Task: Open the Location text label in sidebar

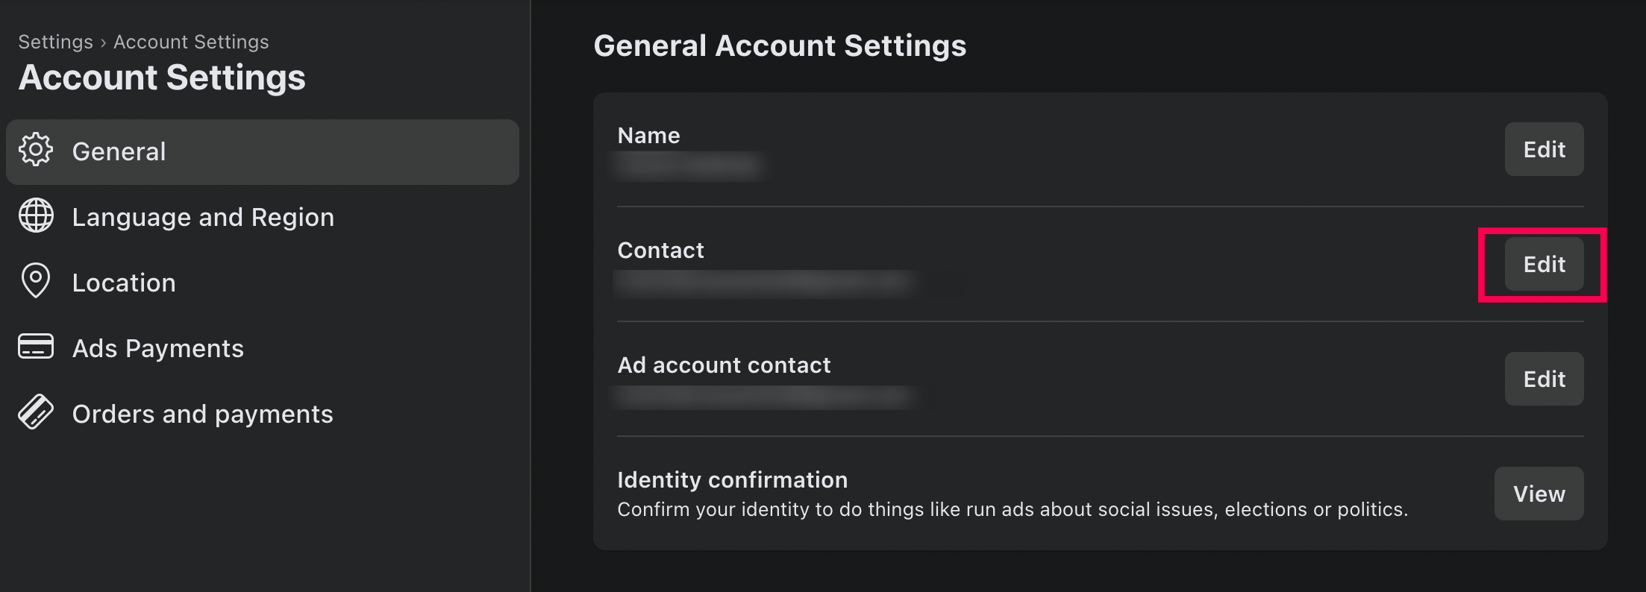Action: point(124,283)
